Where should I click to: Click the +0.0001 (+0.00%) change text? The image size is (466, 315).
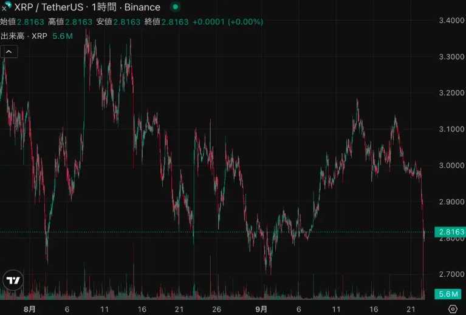pos(228,22)
